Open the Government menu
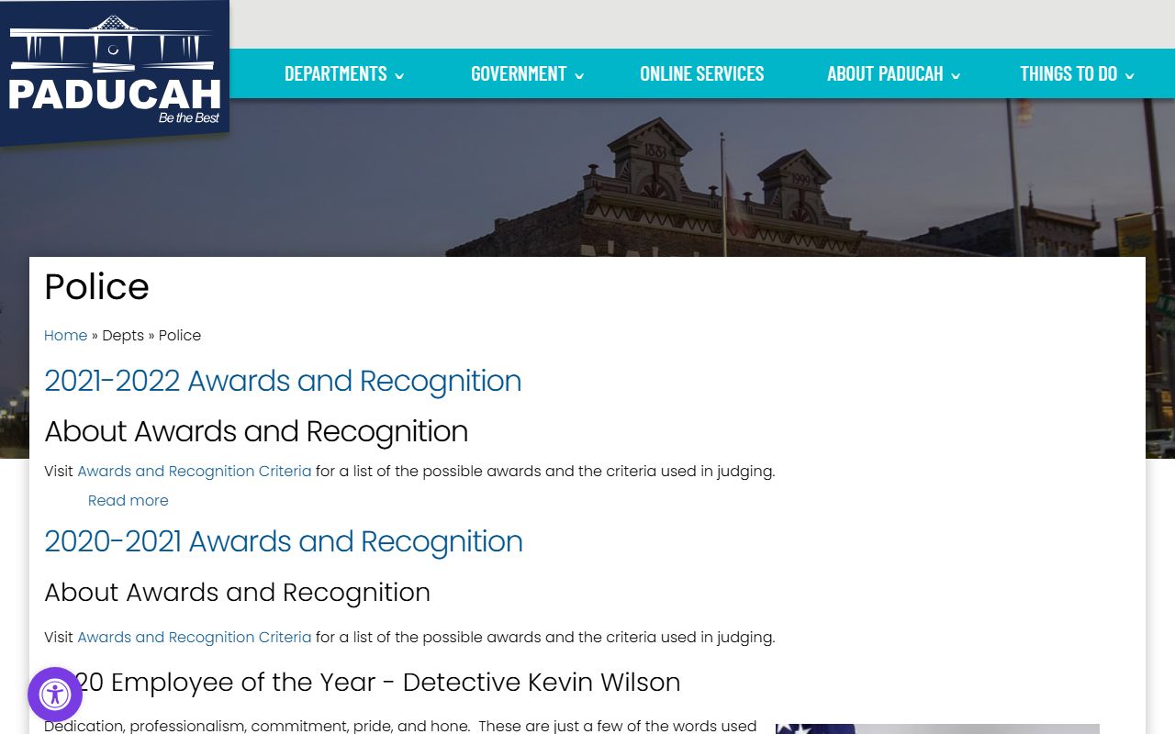Screen dimensions: 1175x734 click(519, 73)
